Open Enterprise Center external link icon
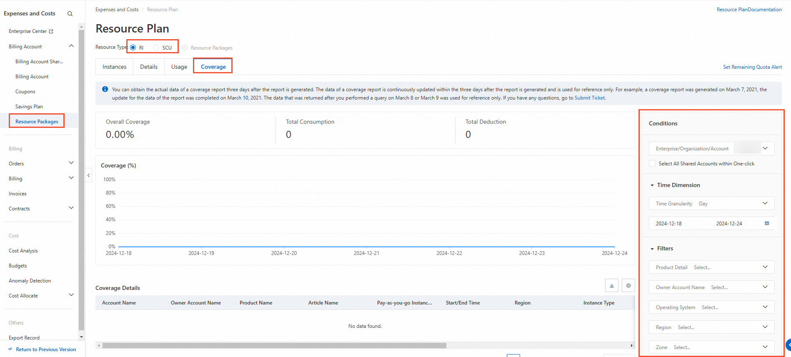791x357 pixels. click(51, 31)
